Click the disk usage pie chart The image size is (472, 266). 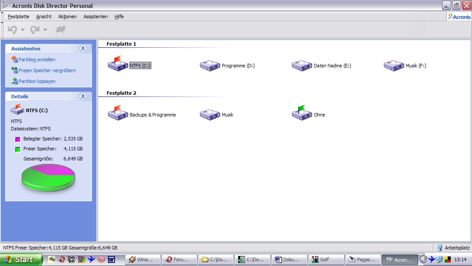click(48, 178)
